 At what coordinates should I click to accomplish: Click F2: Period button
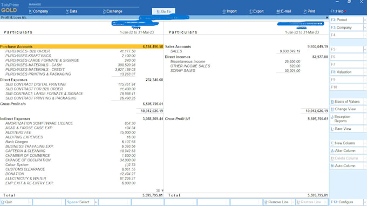(346, 20)
